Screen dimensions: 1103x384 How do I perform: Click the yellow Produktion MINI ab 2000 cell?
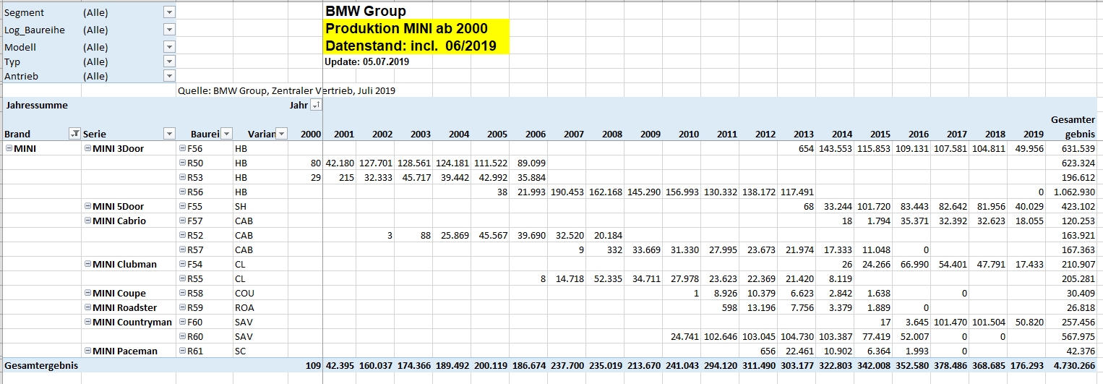[x=416, y=29]
